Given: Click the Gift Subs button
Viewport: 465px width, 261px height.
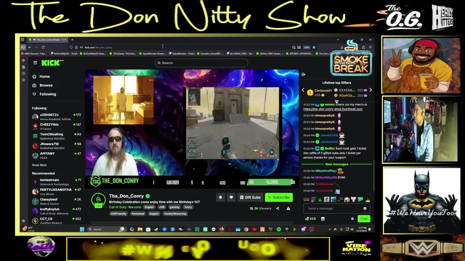Looking at the screenshot, I should (250, 198).
